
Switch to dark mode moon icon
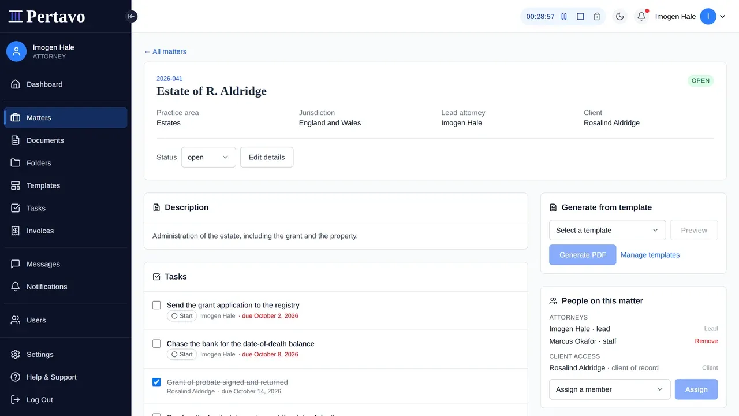620,17
